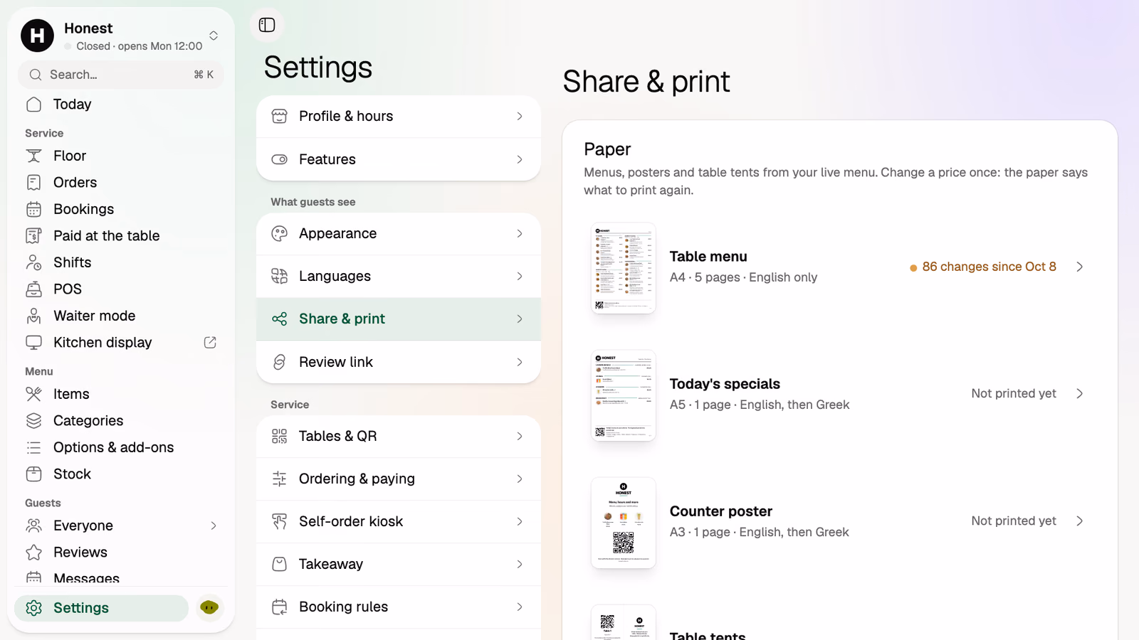Expand the Everyone guests chevron
This screenshot has height=640, width=1139.
point(214,526)
